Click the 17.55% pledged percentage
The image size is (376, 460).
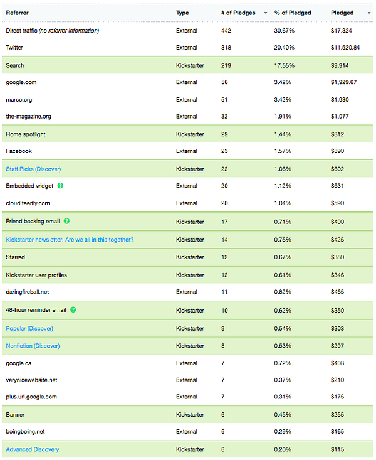(284, 65)
